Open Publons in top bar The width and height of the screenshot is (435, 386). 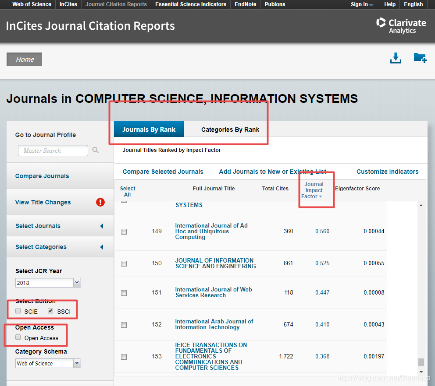click(275, 4)
